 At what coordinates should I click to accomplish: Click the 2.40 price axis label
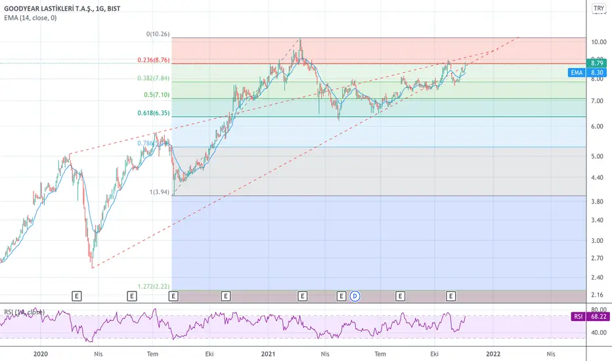pos(597,278)
